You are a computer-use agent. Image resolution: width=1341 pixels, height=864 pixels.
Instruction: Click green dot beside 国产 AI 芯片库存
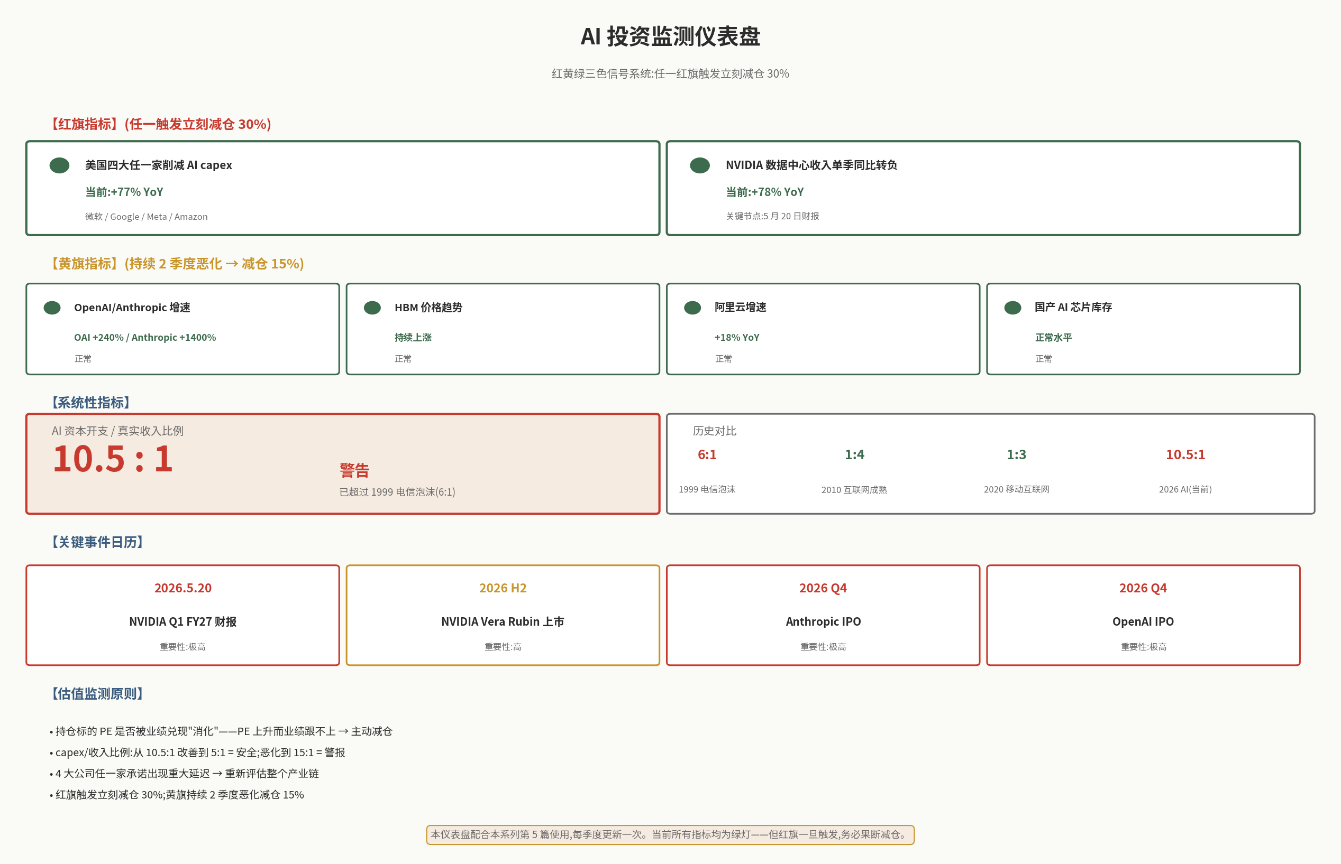point(1012,308)
